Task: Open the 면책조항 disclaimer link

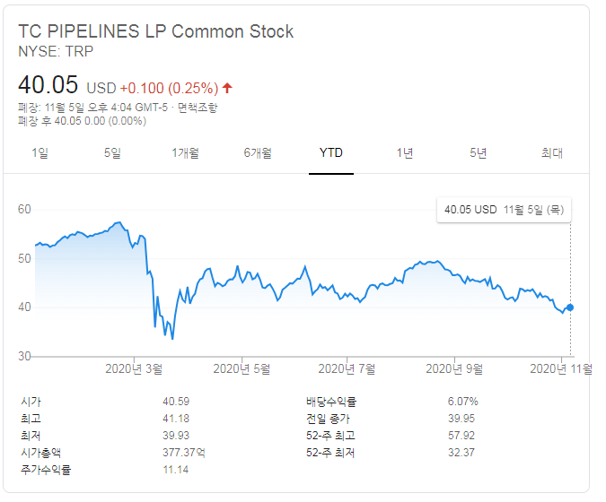Action: (198, 108)
